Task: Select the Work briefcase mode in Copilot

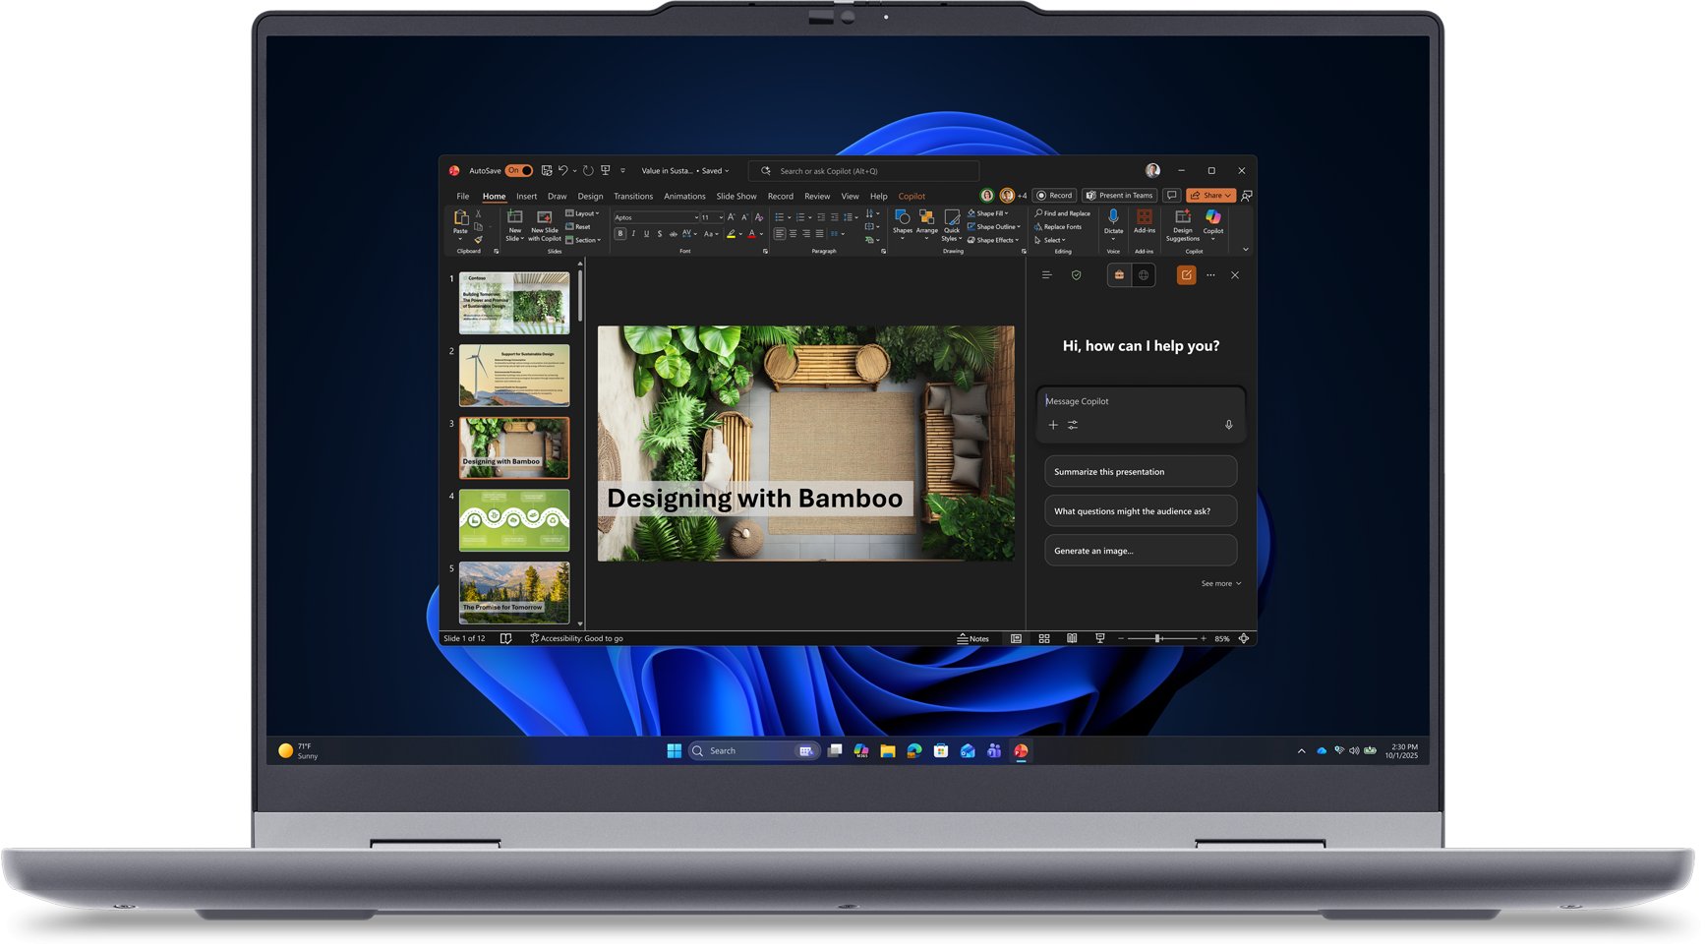Action: coord(1119,275)
